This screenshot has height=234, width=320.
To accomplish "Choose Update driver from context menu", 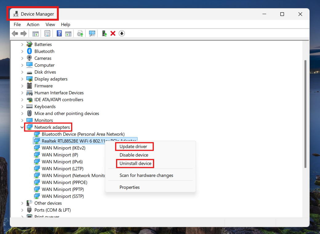I will tap(133, 147).
